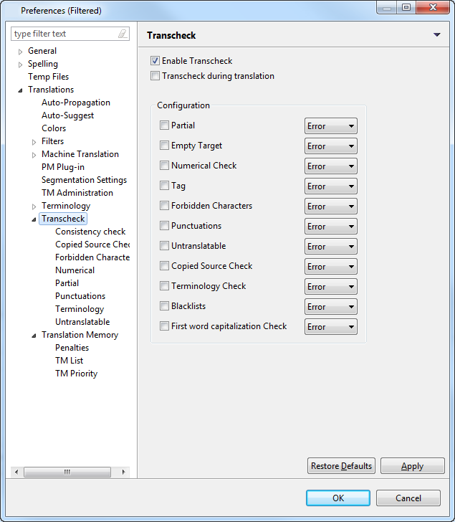The image size is (455, 522).
Task: Enable the Untranslatable check
Action: tap(164, 246)
